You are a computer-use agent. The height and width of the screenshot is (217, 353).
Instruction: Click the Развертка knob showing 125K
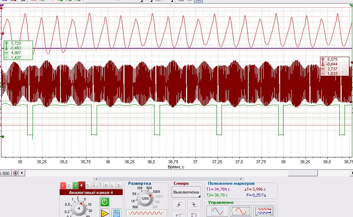coord(145,198)
